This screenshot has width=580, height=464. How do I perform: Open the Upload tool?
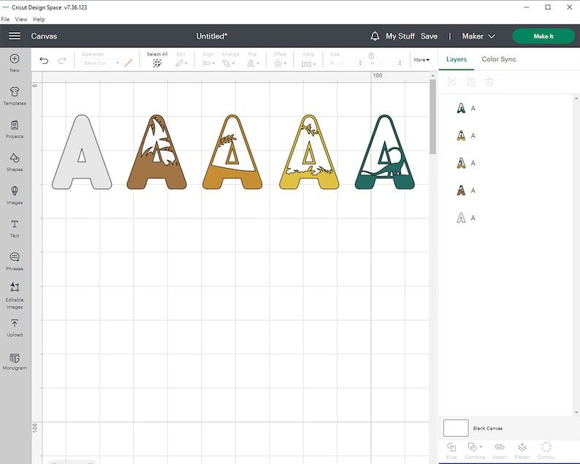click(x=15, y=328)
